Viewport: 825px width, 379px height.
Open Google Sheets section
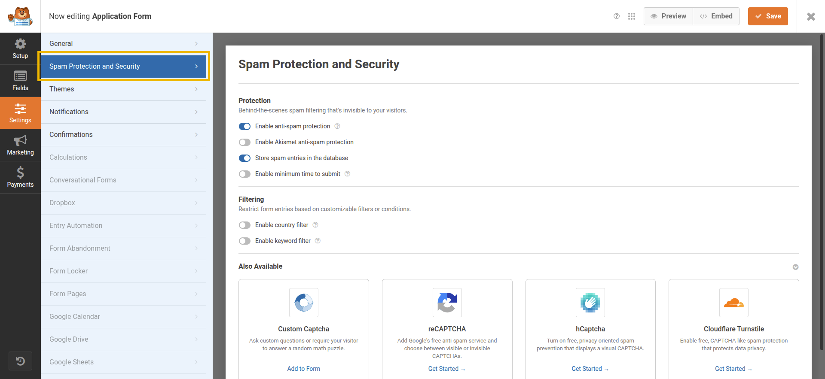coord(124,362)
